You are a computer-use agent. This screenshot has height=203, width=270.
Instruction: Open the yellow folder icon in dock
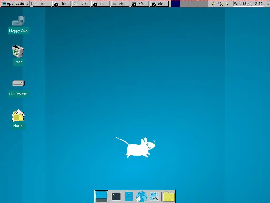point(169,196)
